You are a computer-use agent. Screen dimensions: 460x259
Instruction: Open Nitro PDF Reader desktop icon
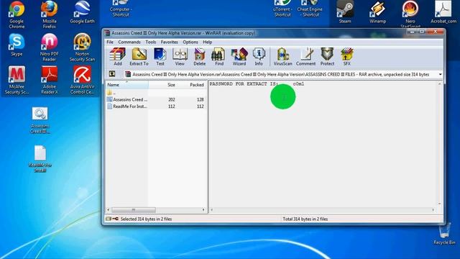click(x=50, y=47)
